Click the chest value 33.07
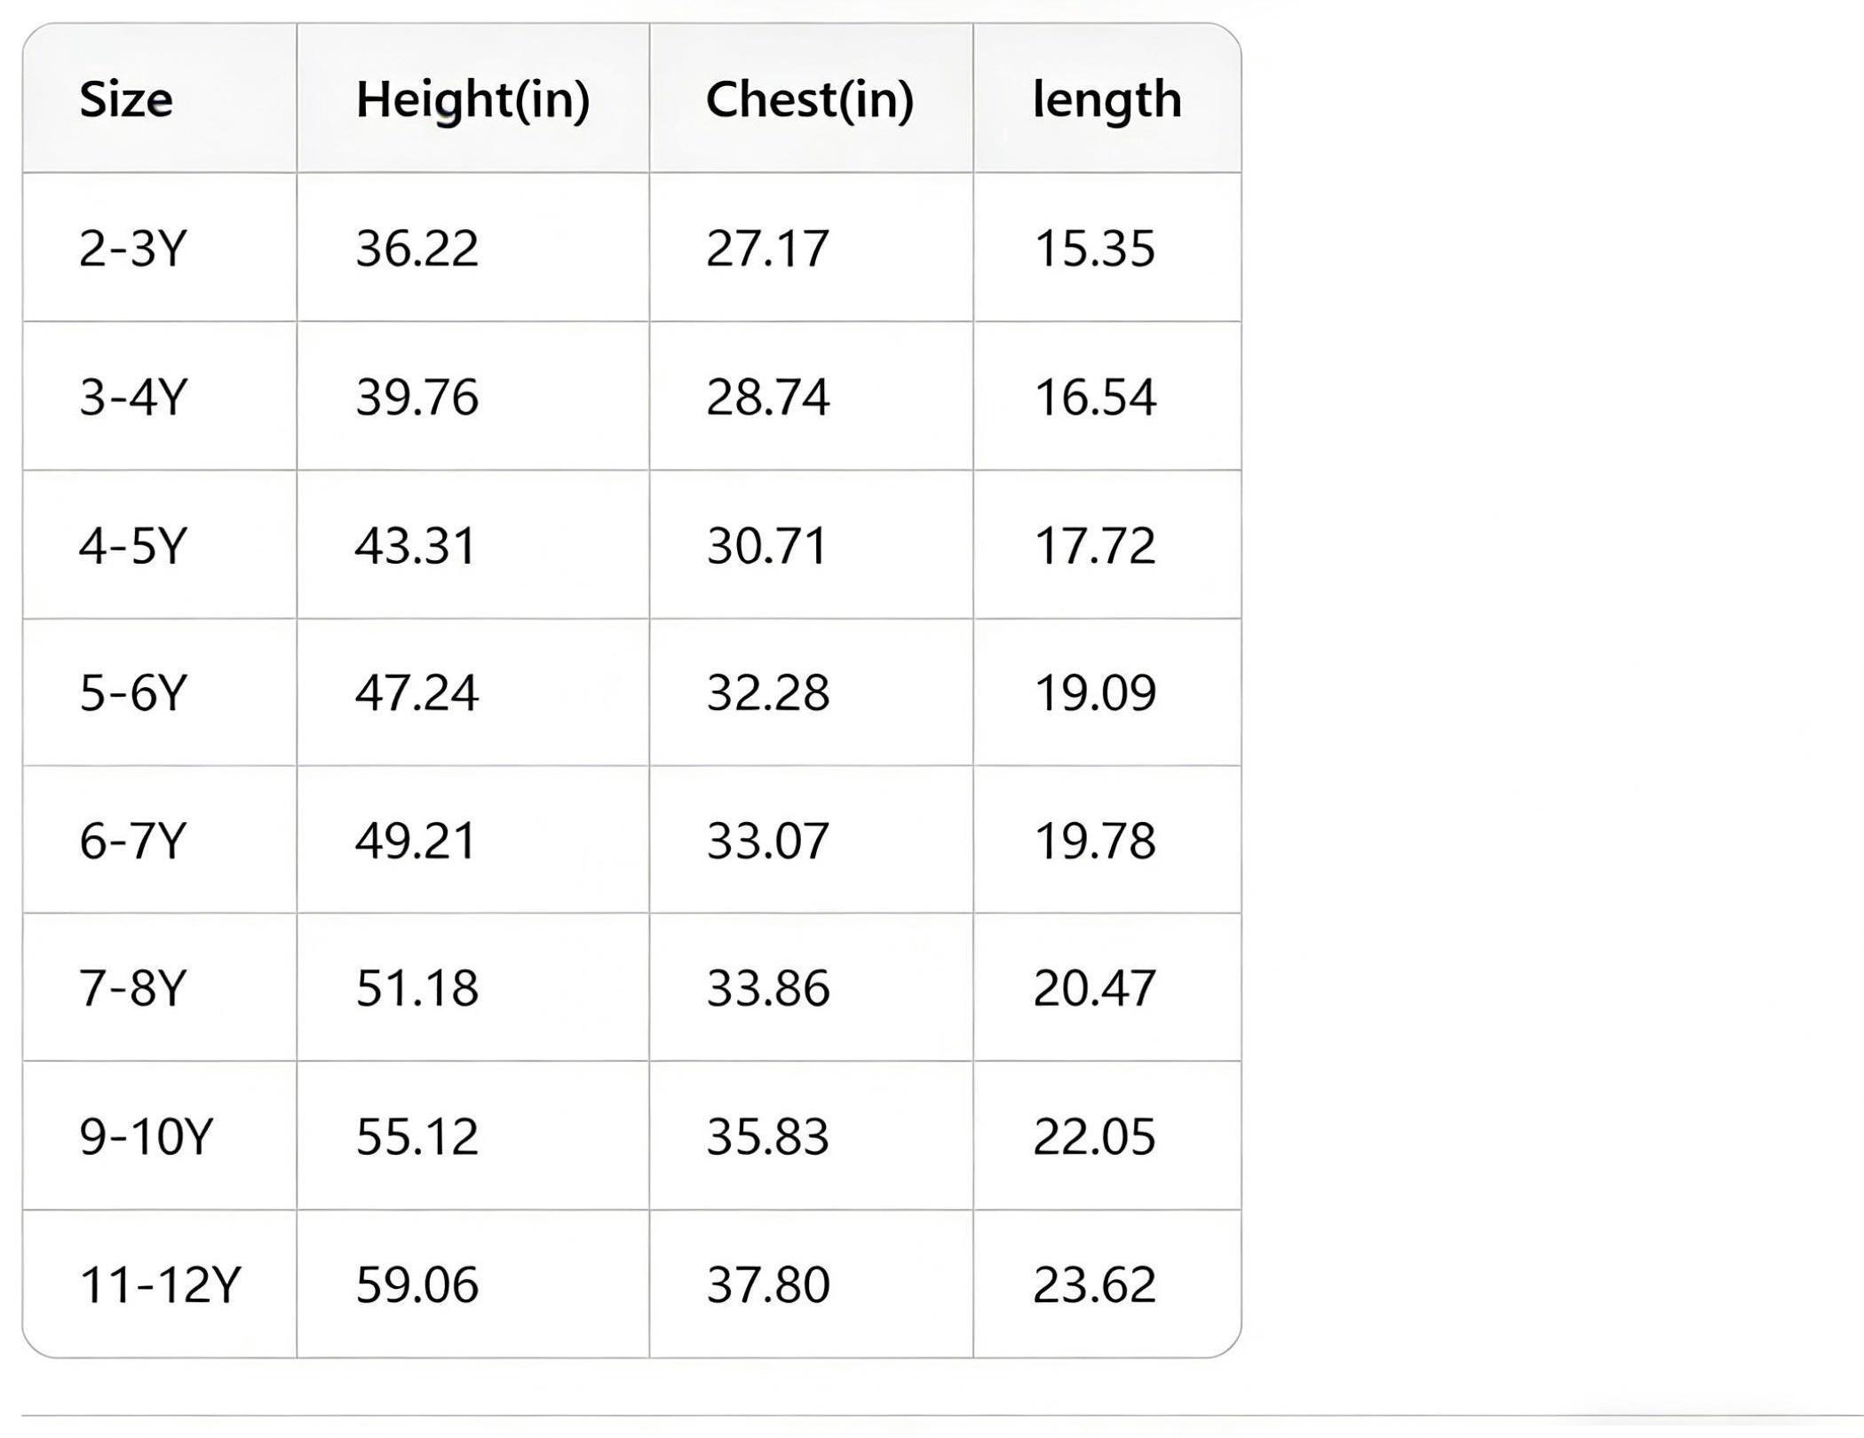 point(767,841)
